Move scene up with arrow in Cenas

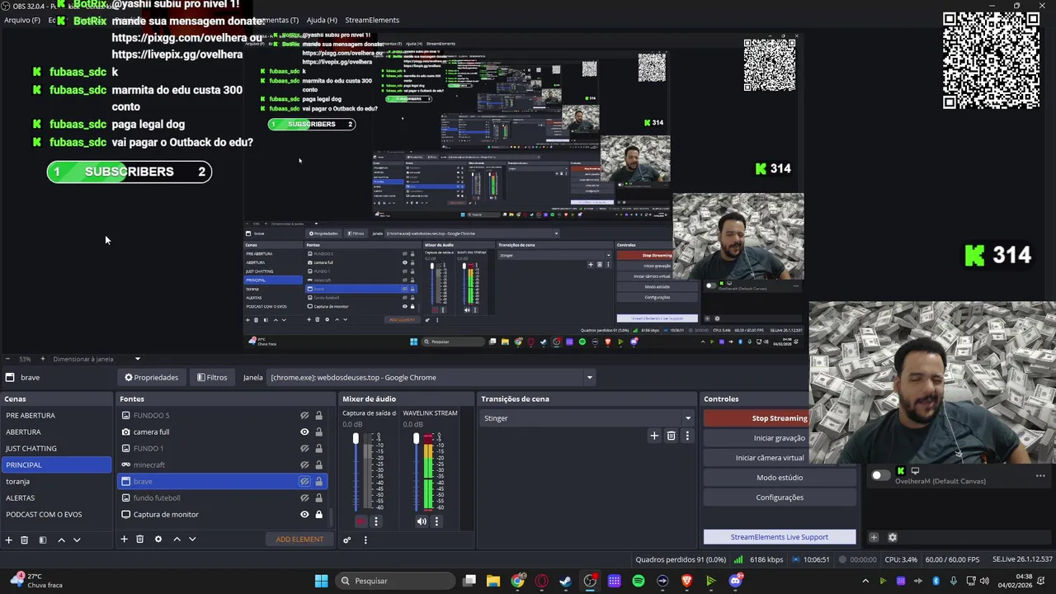click(x=61, y=540)
